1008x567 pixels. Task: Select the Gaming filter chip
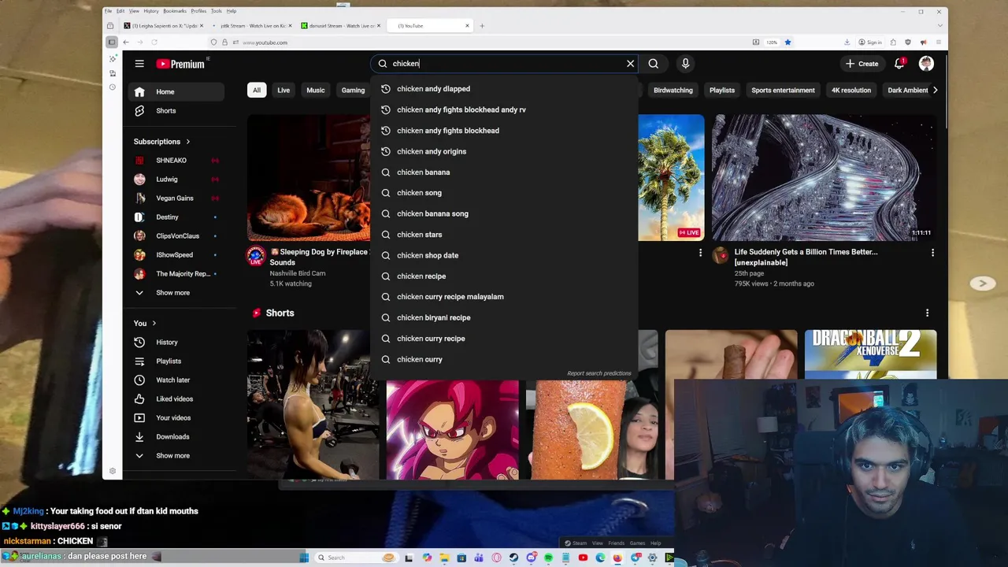[353, 91]
